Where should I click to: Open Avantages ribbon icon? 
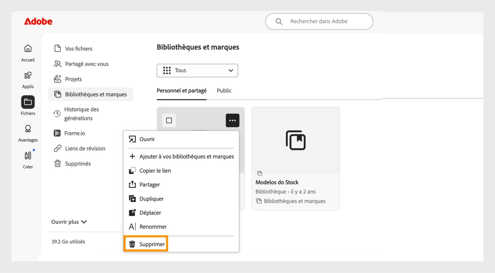coord(28,129)
